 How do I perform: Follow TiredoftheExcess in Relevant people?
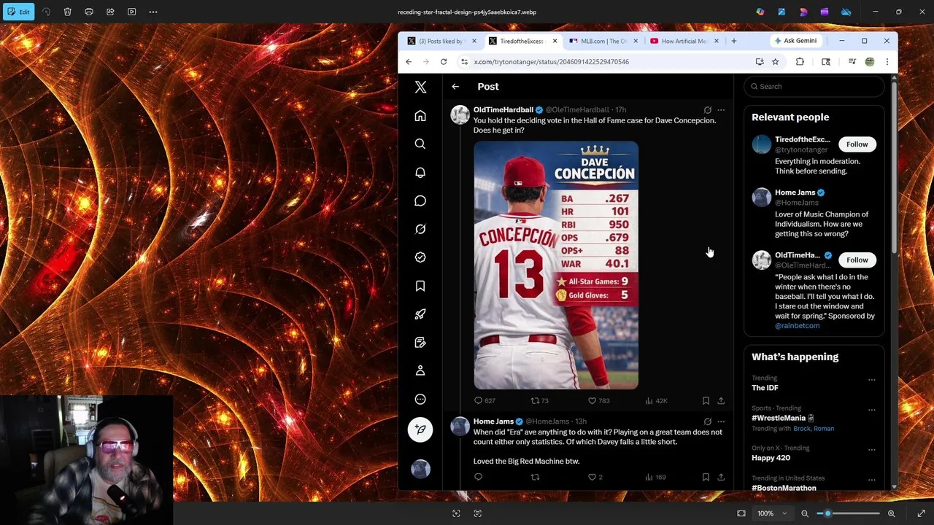[x=857, y=144]
